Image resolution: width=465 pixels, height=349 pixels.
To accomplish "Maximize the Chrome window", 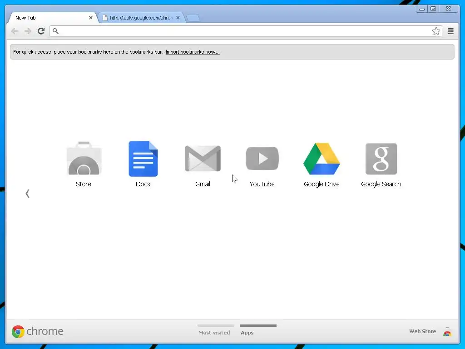I will [433, 9].
